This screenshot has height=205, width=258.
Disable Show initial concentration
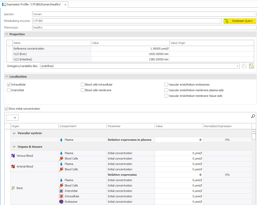point(6,109)
